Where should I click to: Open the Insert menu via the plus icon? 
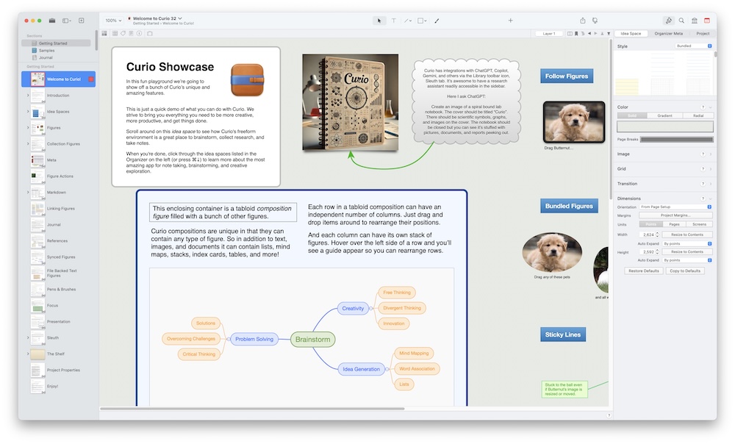click(510, 20)
